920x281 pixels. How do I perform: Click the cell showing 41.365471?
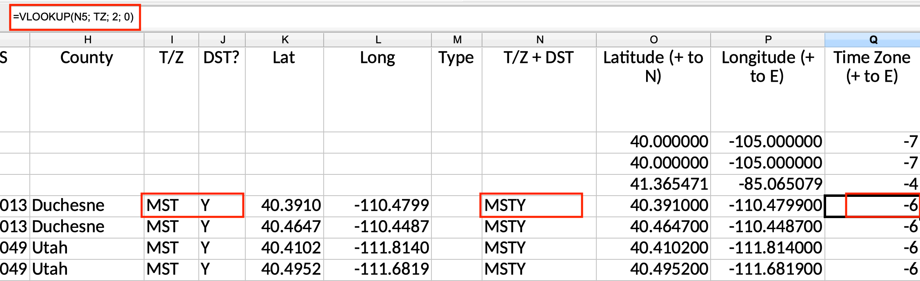pyautogui.click(x=653, y=184)
